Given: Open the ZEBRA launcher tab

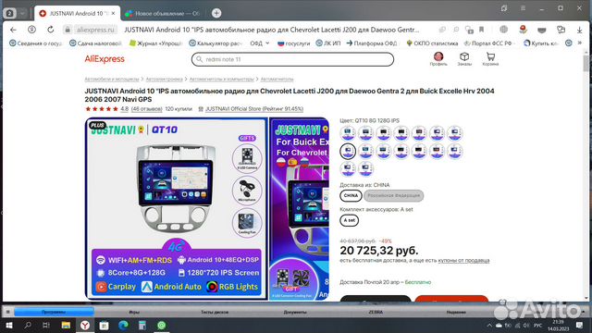Looking at the screenshot, I should pyautogui.click(x=376, y=312).
